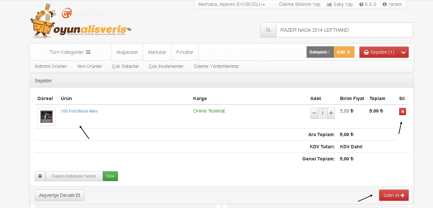Open Sepetim (1) cart button
Screen dimensions: 433x208
(x=379, y=52)
